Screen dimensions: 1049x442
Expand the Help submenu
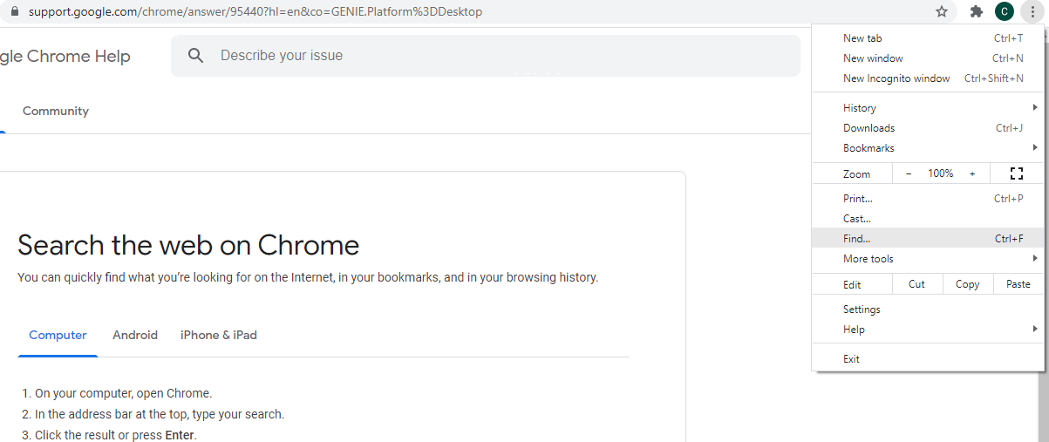928,330
